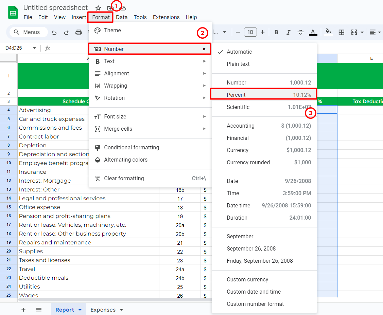Open the Help menu
This screenshot has height=315, width=383.
point(191,17)
